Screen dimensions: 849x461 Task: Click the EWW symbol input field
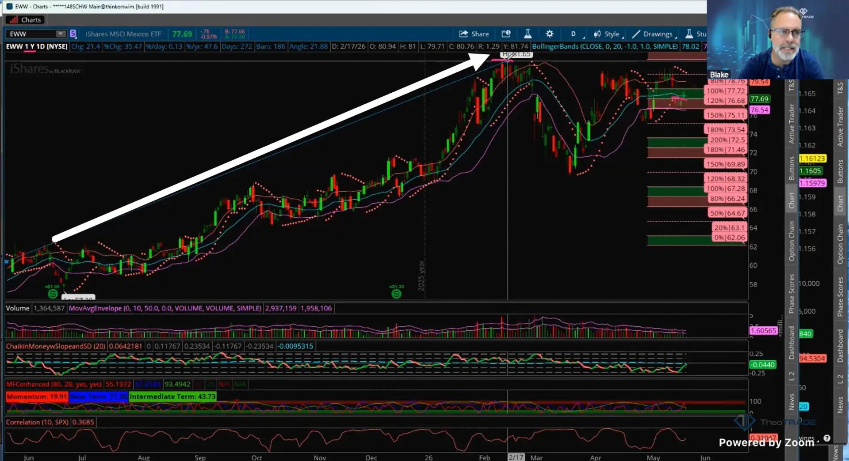(x=32, y=34)
